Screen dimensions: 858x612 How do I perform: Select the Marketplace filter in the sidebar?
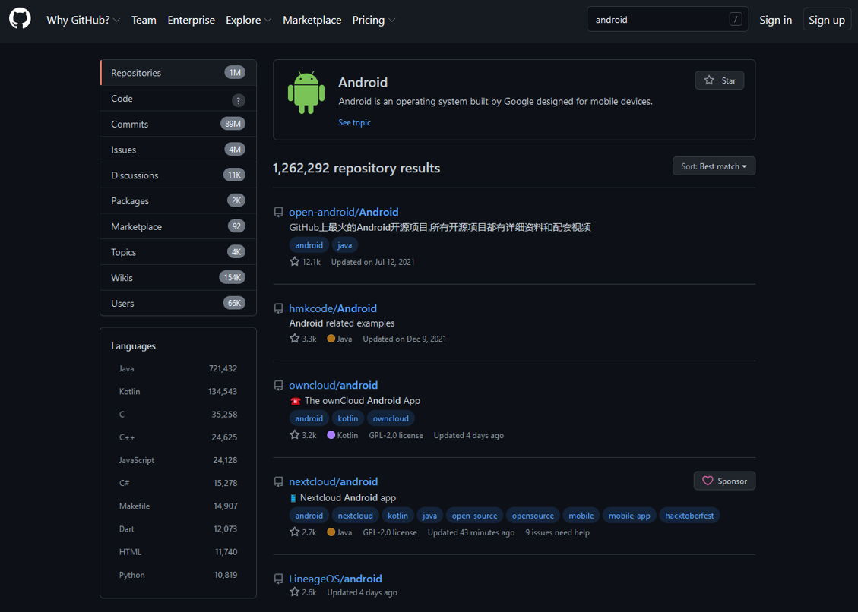179,226
